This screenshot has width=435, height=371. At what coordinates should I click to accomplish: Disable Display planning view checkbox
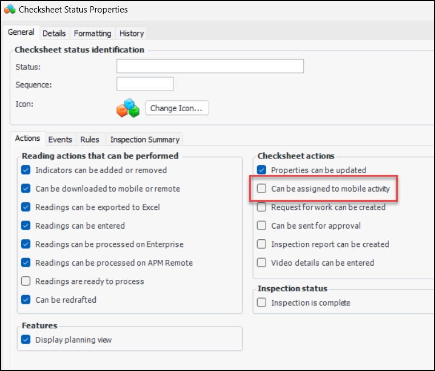point(25,340)
